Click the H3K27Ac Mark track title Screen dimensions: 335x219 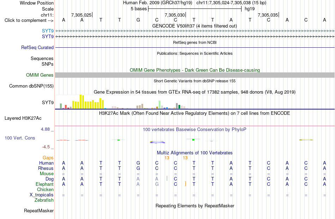pyautogui.click(x=194, y=113)
